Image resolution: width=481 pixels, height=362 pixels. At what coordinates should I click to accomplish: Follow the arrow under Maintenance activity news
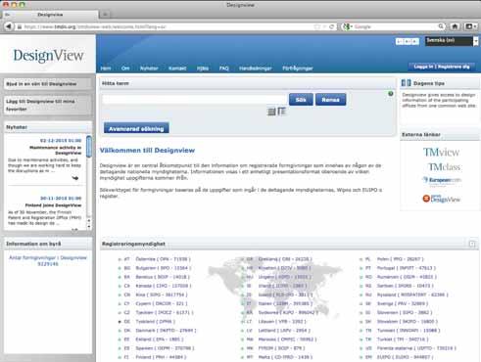pyautogui.click(x=75, y=178)
